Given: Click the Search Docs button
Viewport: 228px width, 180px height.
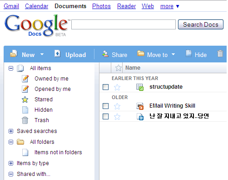Looking at the screenshot, I should [x=201, y=24].
